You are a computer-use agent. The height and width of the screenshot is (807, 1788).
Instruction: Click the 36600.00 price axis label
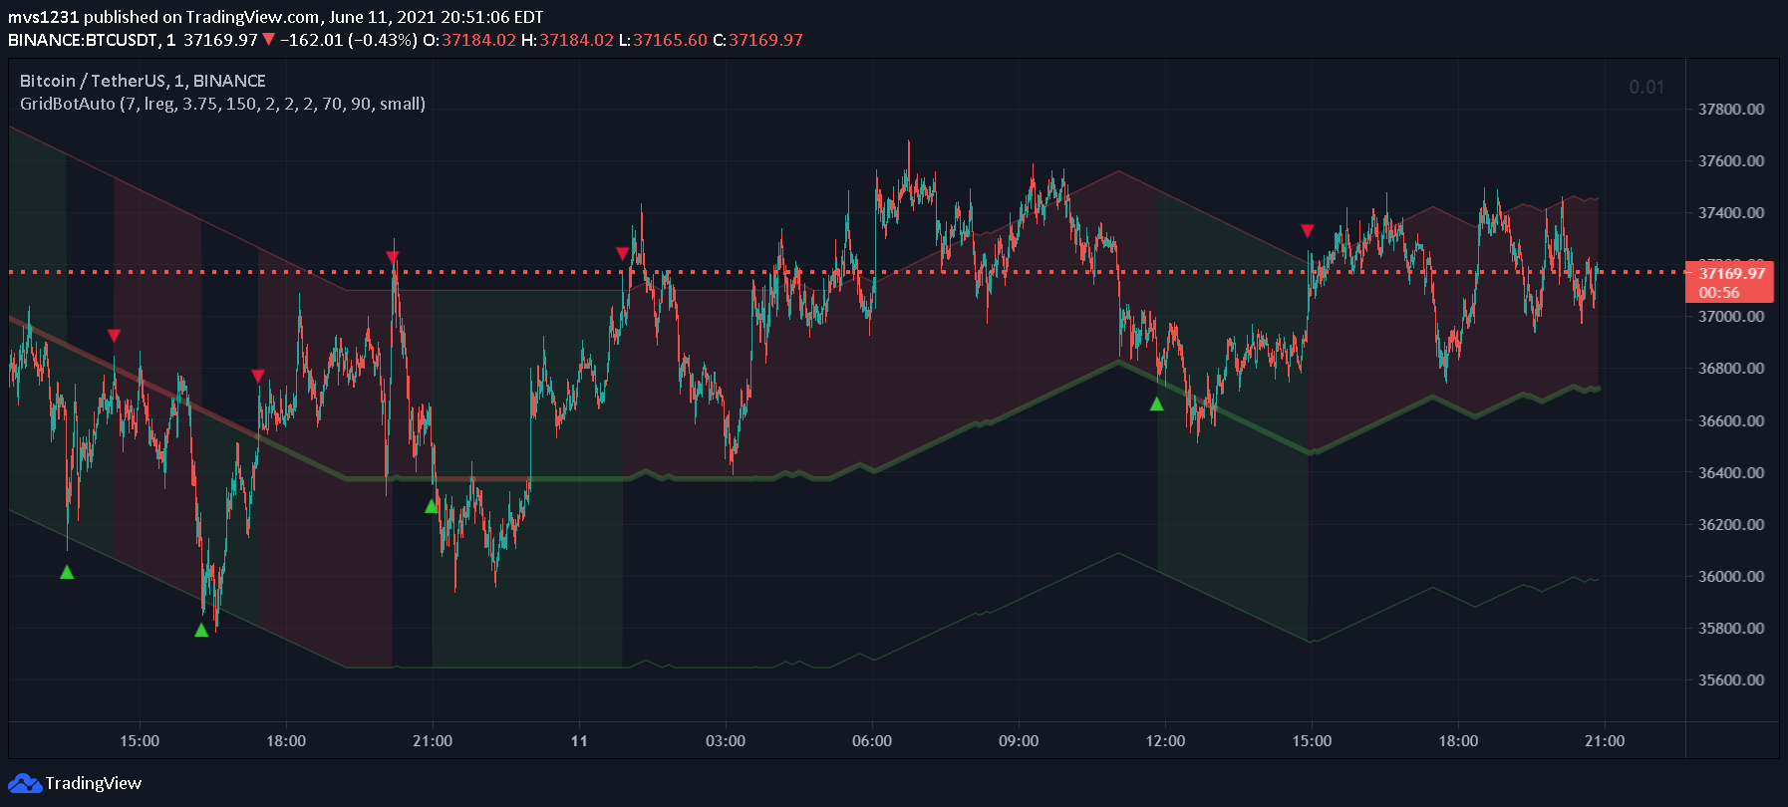click(x=1731, y=420)
